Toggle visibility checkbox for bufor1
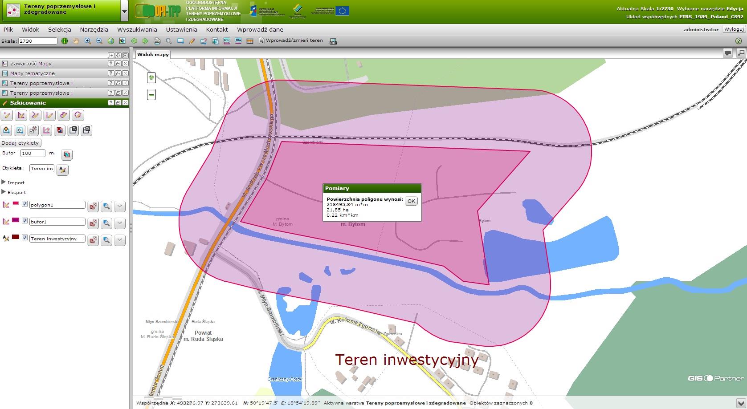Image resolution: width=747 pixels, height=409 pixels. 25,221
